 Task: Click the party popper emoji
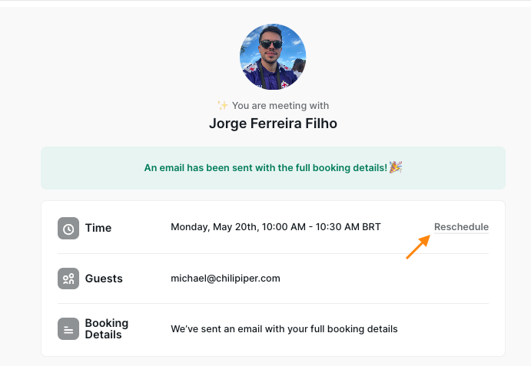[x=396, y=167]
